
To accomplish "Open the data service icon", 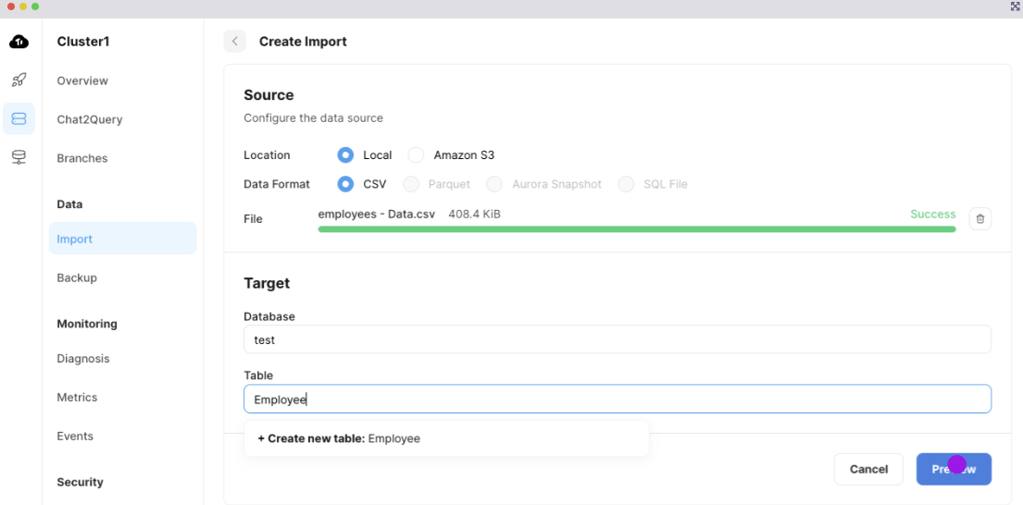I will pyautogui.click(x=19, y=157).
